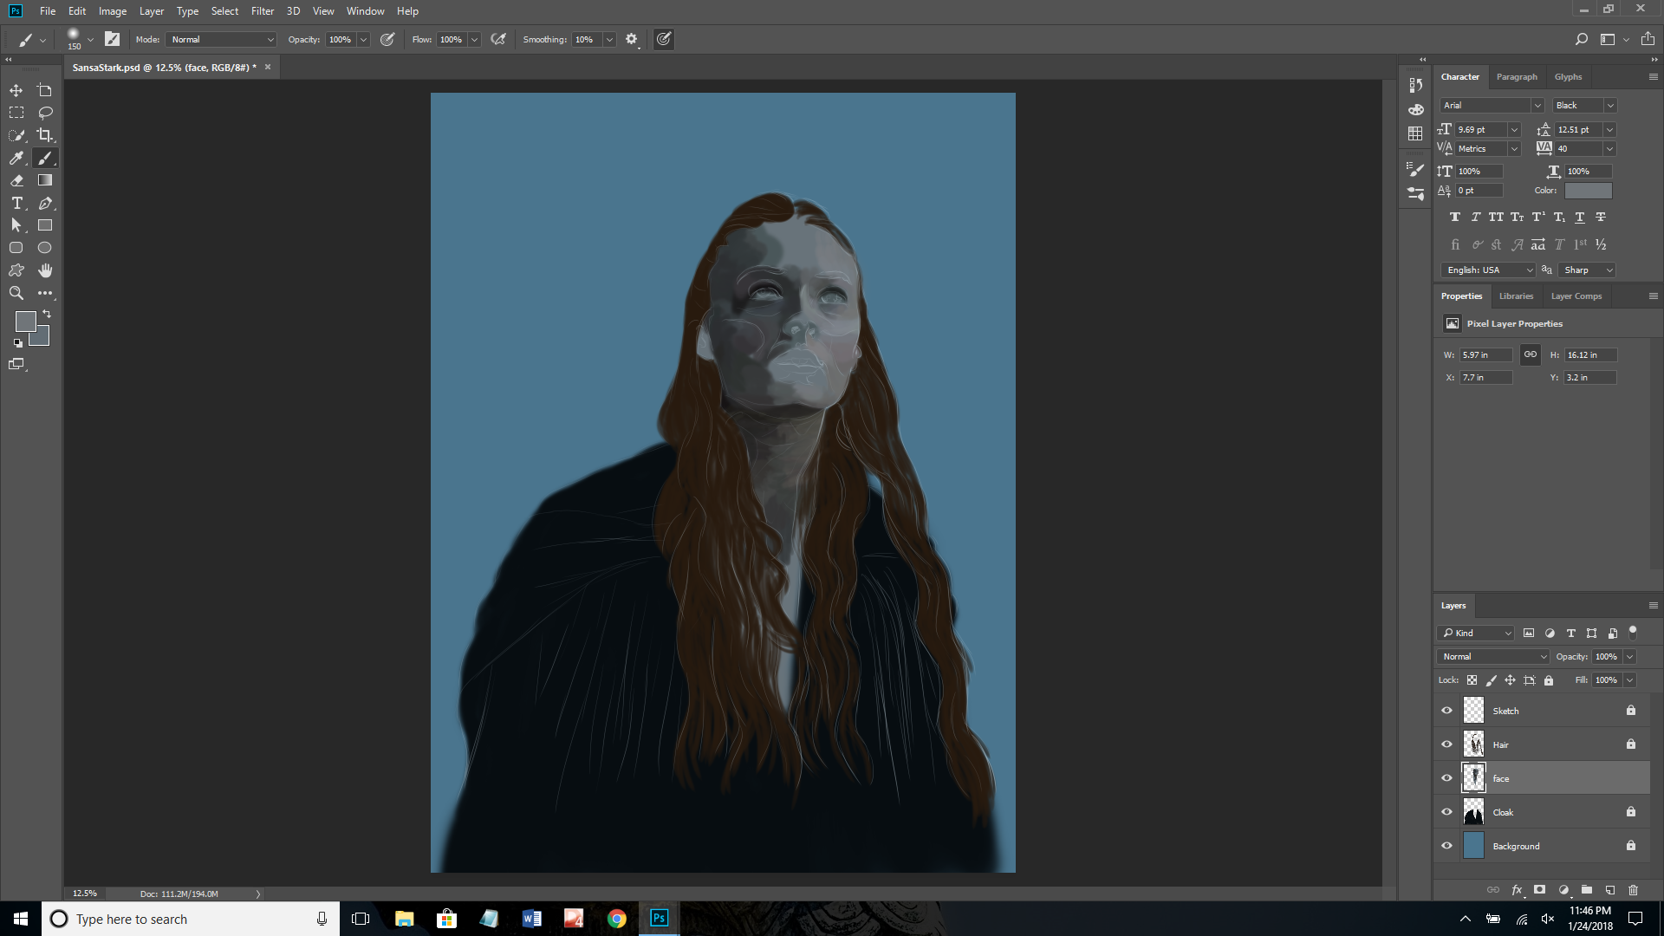Screen dimensions: 1664x936
Task: Select the Horizontal Type tool
Action: coord(16,203)
